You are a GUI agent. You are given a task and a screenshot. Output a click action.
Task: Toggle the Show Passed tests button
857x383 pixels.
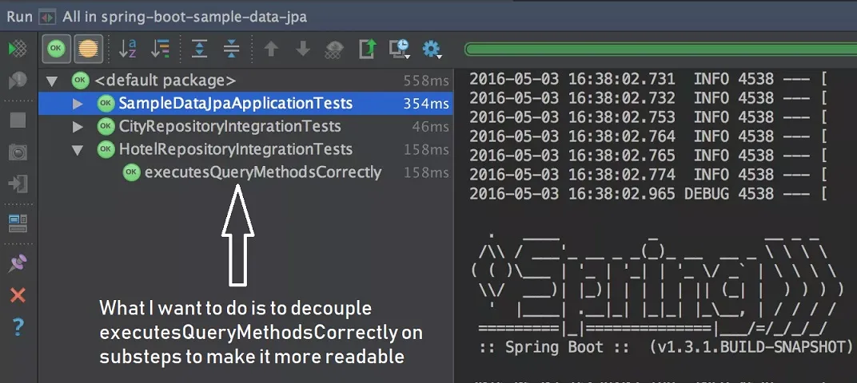pos(56,49)
